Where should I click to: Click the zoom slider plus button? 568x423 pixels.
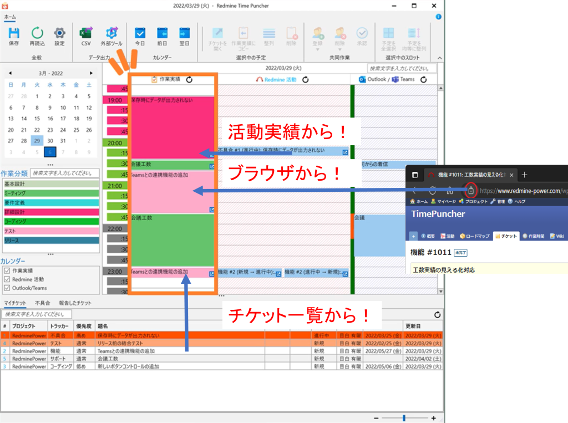(434, 418)
